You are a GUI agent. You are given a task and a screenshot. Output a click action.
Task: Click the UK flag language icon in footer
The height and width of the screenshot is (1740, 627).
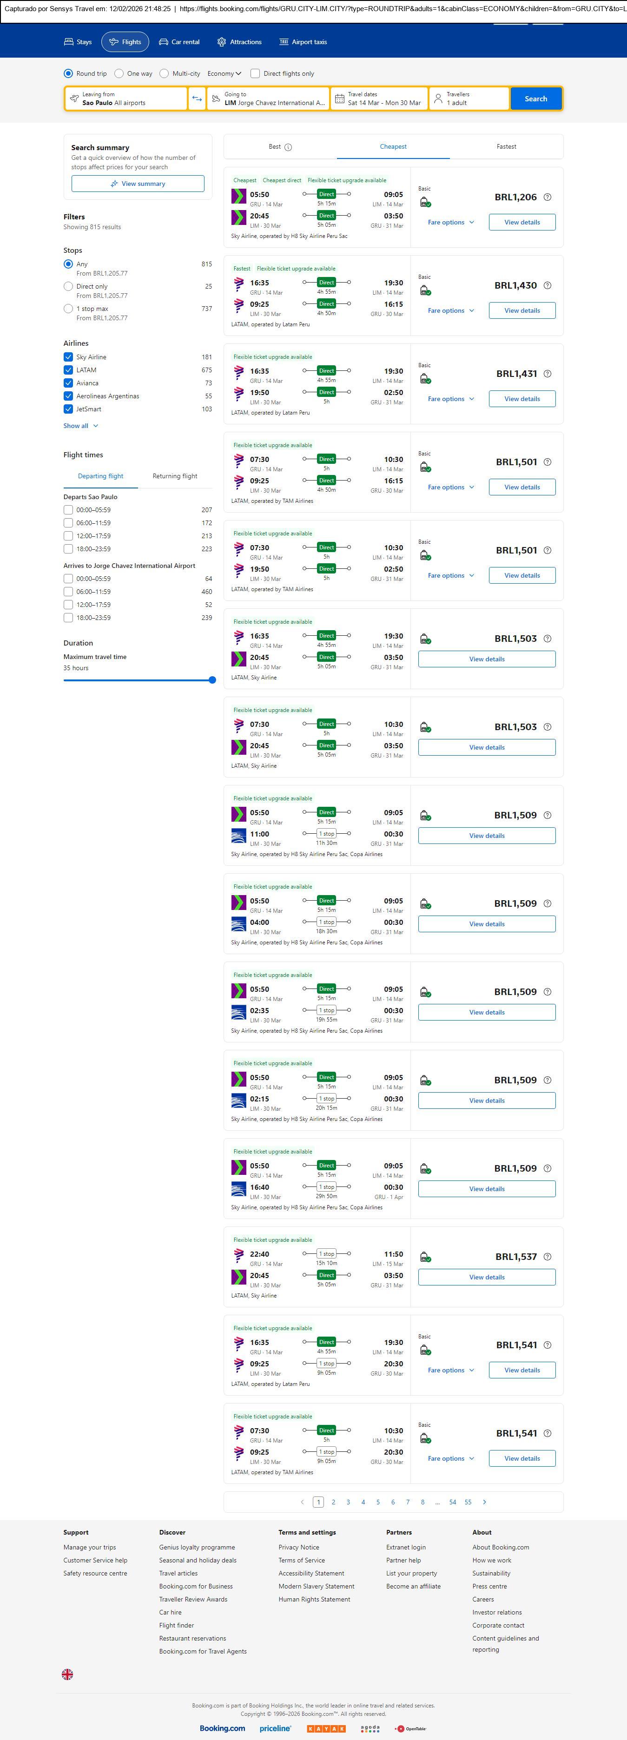point(67,1674)
